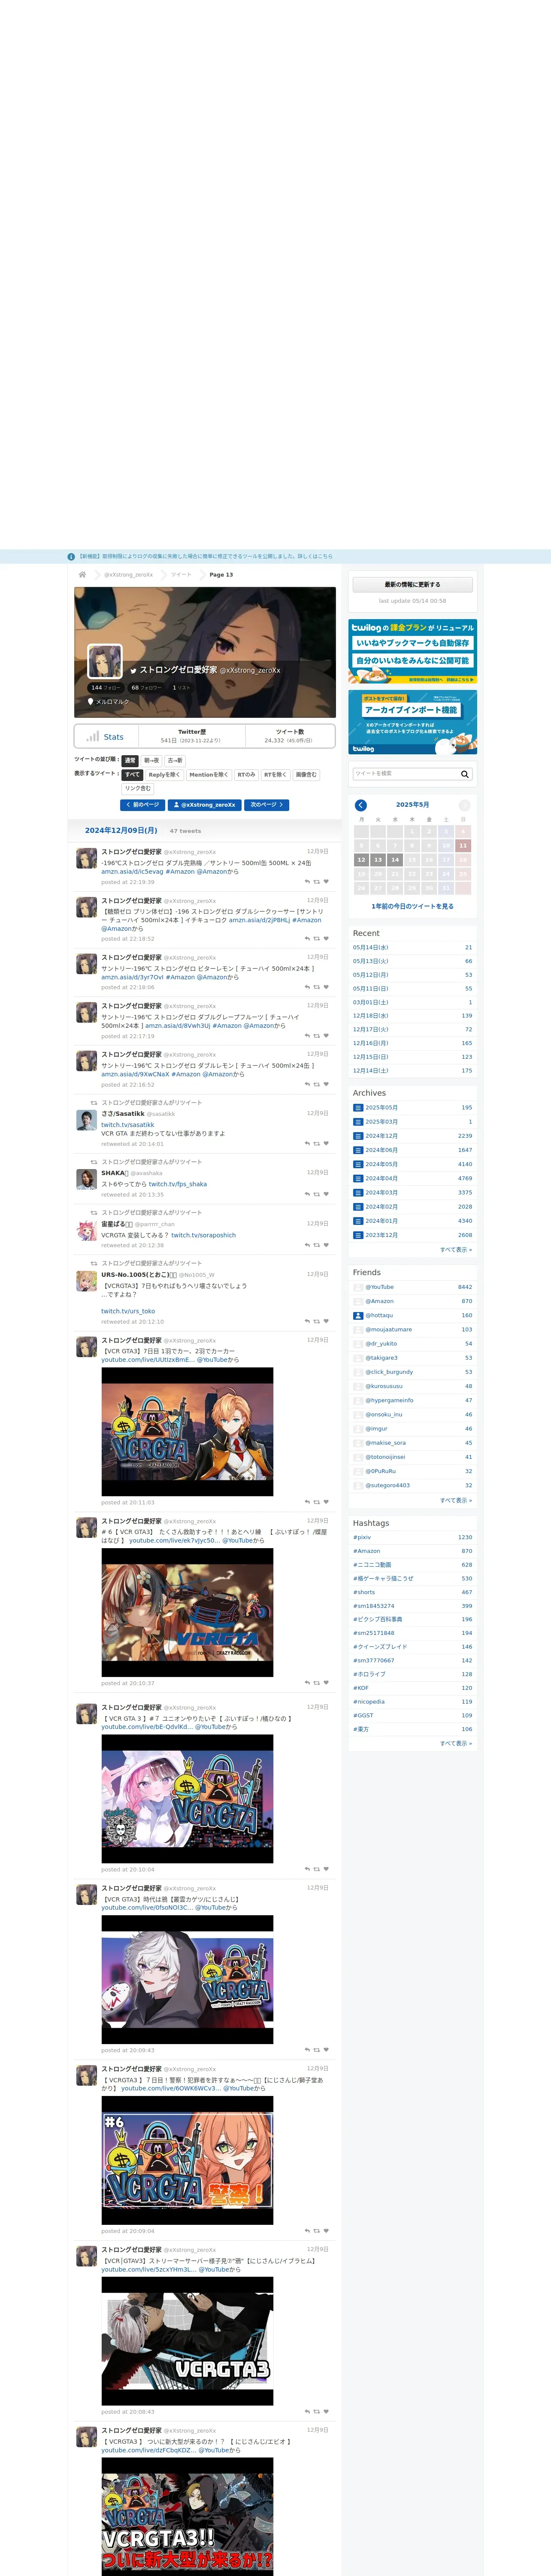This screenshot has height=2576, width=551.
Task: Open the twitch.tv/fps_shaka link
Action: click(178, 1184)
